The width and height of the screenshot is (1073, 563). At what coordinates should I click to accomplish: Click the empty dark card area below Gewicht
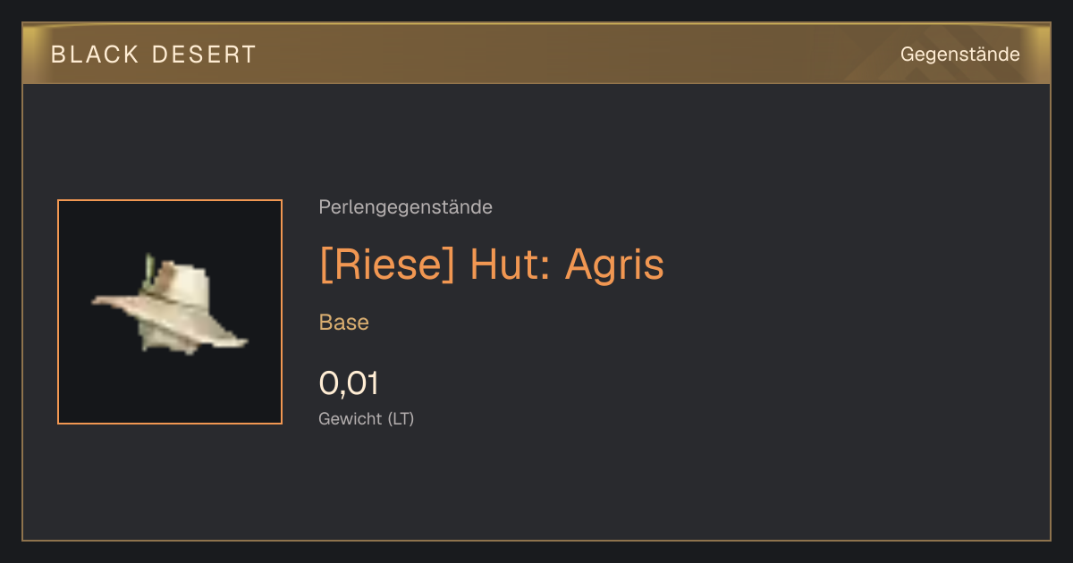pos(536,487)
